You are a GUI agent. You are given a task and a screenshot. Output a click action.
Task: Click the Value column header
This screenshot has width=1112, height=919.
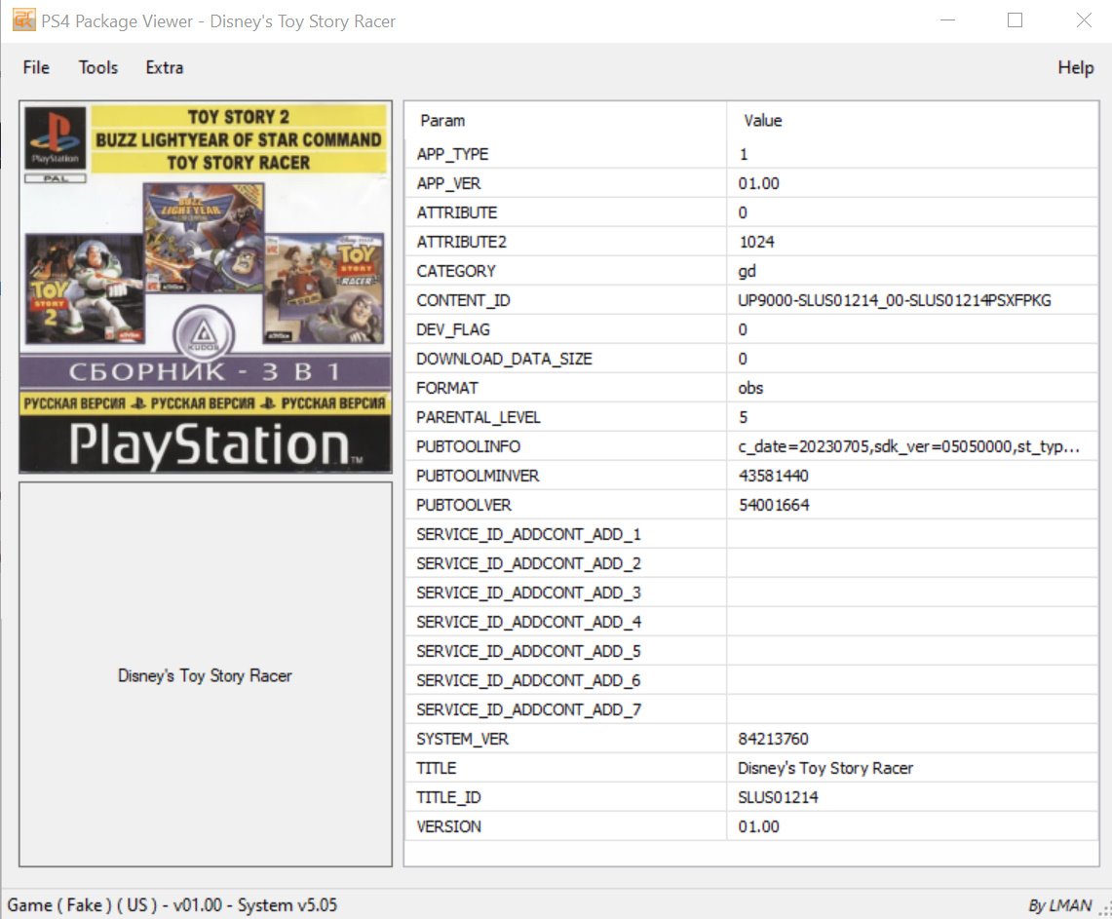pyautogui.click(x=762, y=121)
